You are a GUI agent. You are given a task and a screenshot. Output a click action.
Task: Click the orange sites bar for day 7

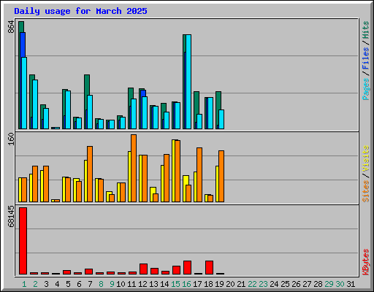coord(90,174)
